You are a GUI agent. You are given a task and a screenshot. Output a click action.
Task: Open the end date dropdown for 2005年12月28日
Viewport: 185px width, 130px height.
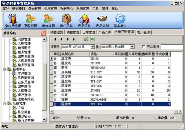tap(132, 47)
